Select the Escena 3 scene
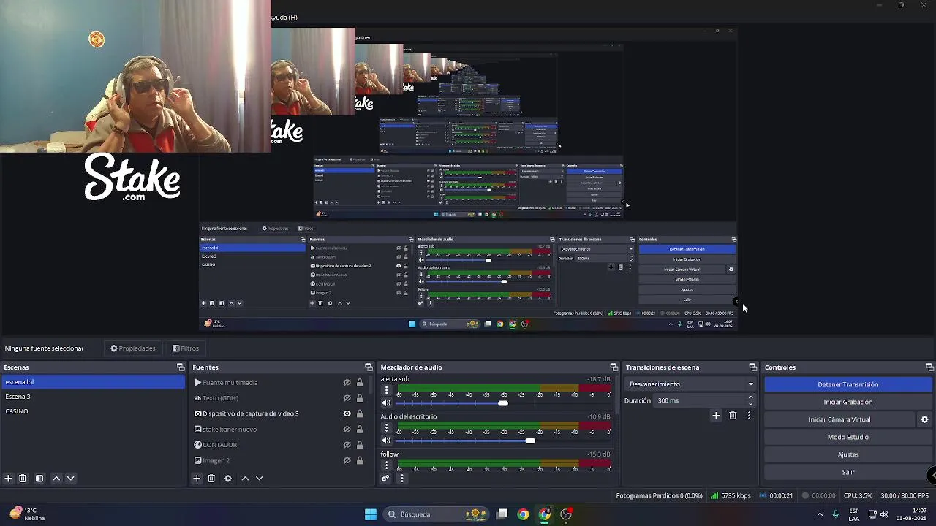 click(93, 397)
